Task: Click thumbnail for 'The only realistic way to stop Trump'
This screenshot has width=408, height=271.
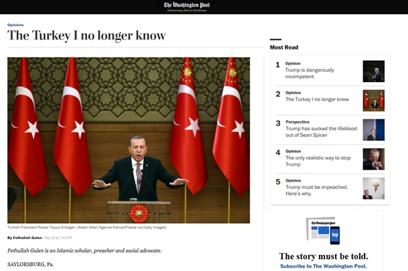Action: 373,159
